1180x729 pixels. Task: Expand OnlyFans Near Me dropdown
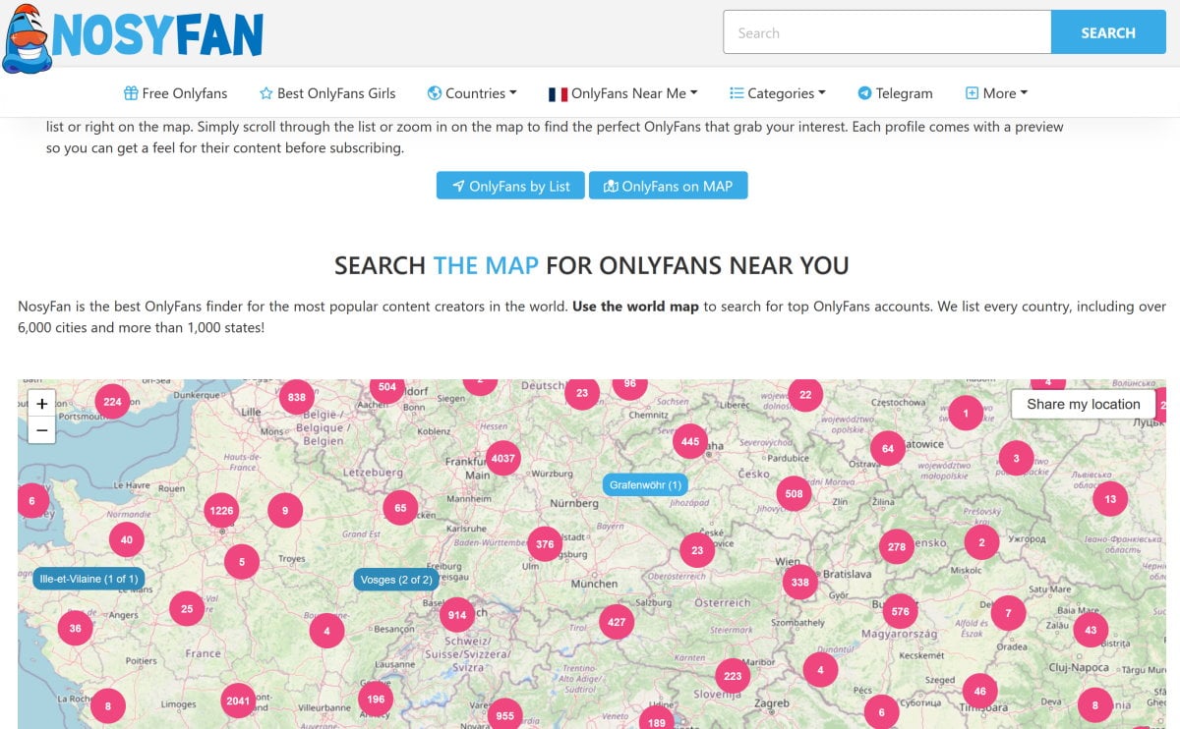(x=623, y=93)
